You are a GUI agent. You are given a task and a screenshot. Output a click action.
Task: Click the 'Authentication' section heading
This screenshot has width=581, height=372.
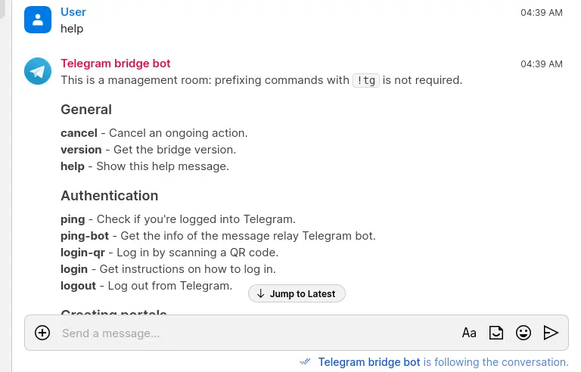coord(110,196)
